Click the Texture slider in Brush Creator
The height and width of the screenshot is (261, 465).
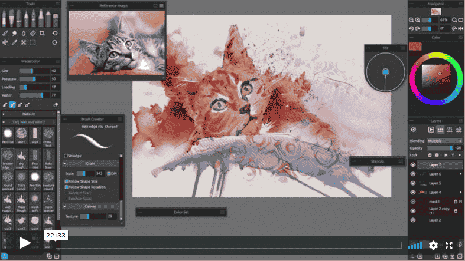coord(93,216)
